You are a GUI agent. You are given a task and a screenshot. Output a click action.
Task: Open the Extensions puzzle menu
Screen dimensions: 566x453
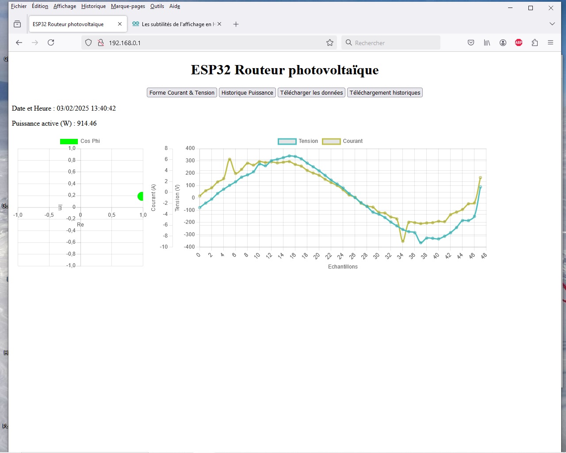click(535, 42)
